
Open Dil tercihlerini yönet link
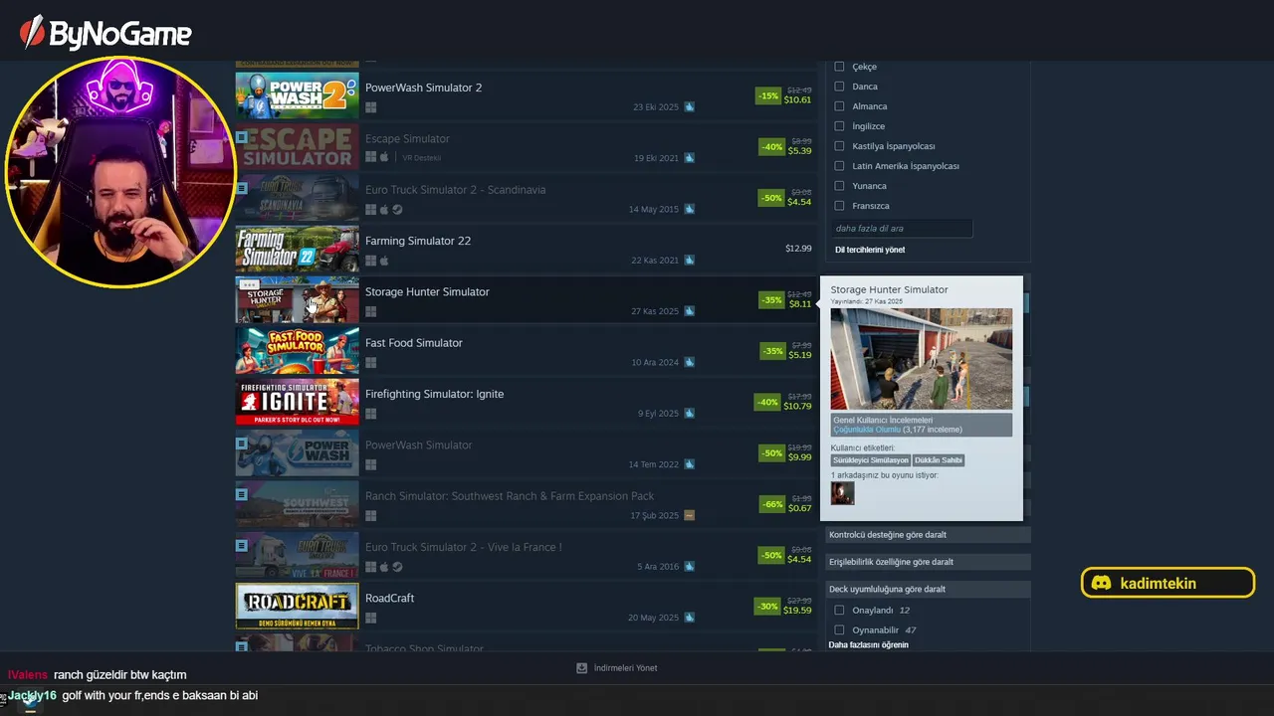point(870,250)
